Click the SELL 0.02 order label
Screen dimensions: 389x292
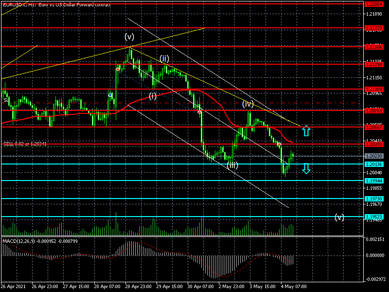pyautogui.click(x=25, y=144)
